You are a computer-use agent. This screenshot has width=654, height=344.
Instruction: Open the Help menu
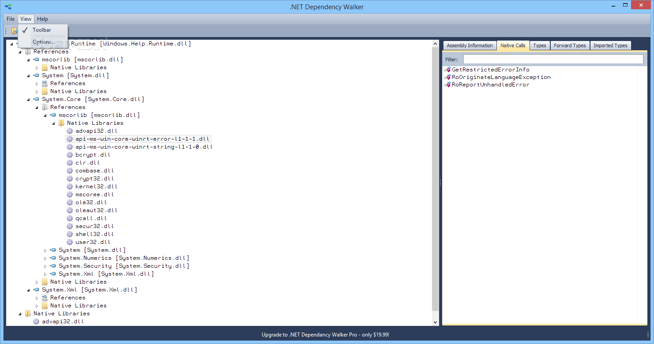click(42, 19)
